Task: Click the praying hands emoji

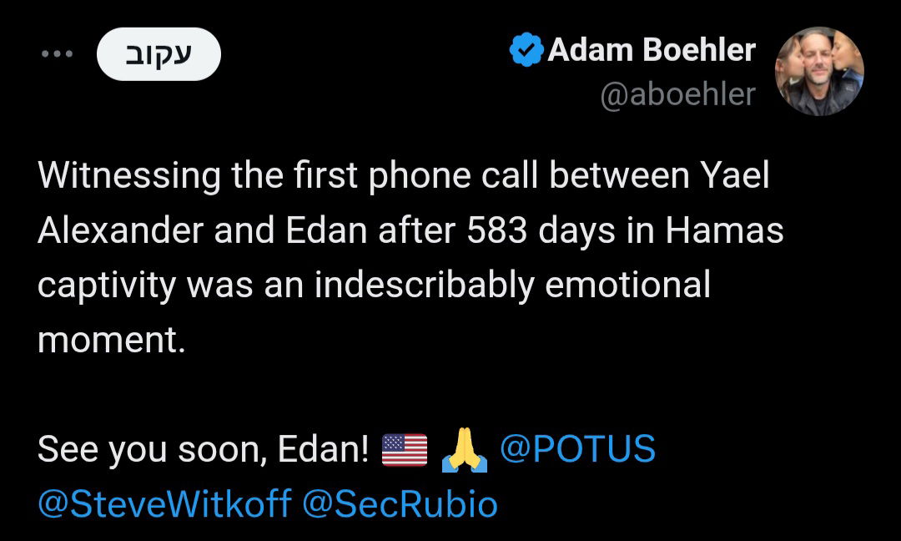Action: click(464, 450)
